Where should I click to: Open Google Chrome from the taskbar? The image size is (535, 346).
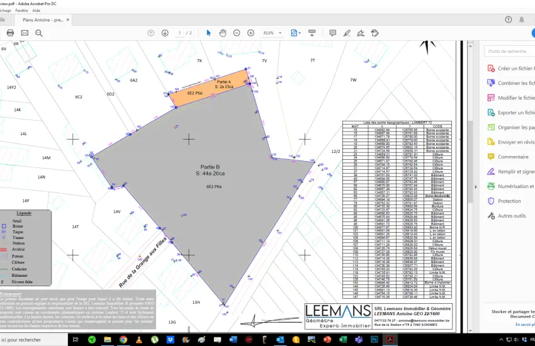(x=123, y=340)
